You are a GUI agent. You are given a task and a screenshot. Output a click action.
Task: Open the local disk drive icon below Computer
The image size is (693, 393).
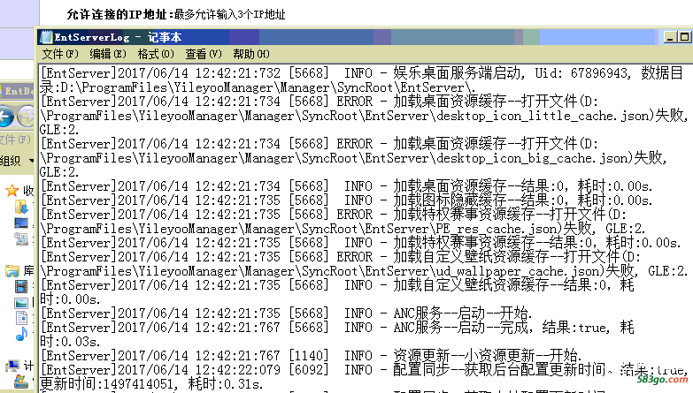tap(21, 382)
